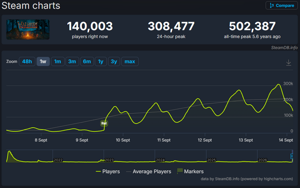This screenshot has width=300, height=188.
Task: Click the Compare button
Action: tap(282, 5)
